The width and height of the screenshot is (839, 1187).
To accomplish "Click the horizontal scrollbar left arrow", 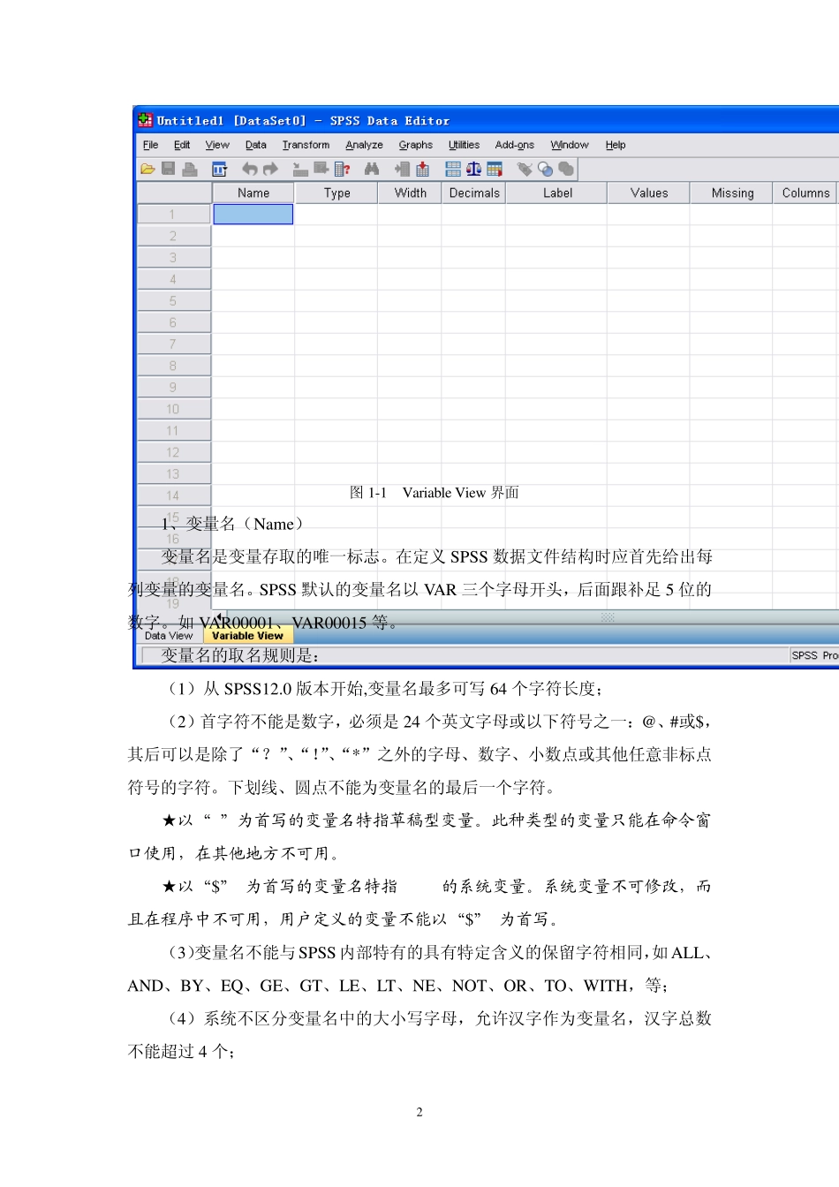I will click(219, 616).
